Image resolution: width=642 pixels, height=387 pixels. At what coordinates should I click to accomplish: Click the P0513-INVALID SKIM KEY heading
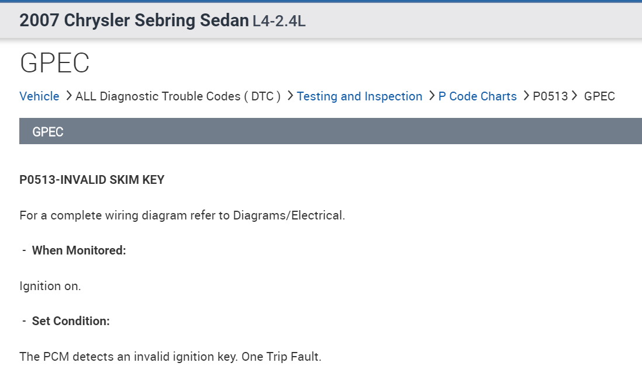[x=92, y=180]
